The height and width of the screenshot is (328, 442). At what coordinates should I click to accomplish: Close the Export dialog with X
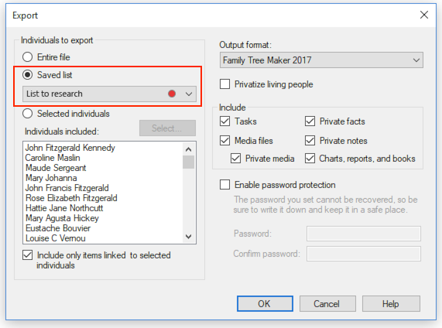(x=424, y=15)
